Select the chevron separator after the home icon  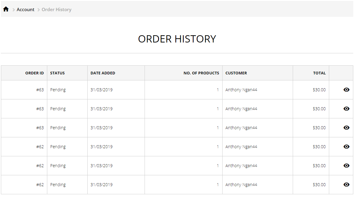pos(14,10)
